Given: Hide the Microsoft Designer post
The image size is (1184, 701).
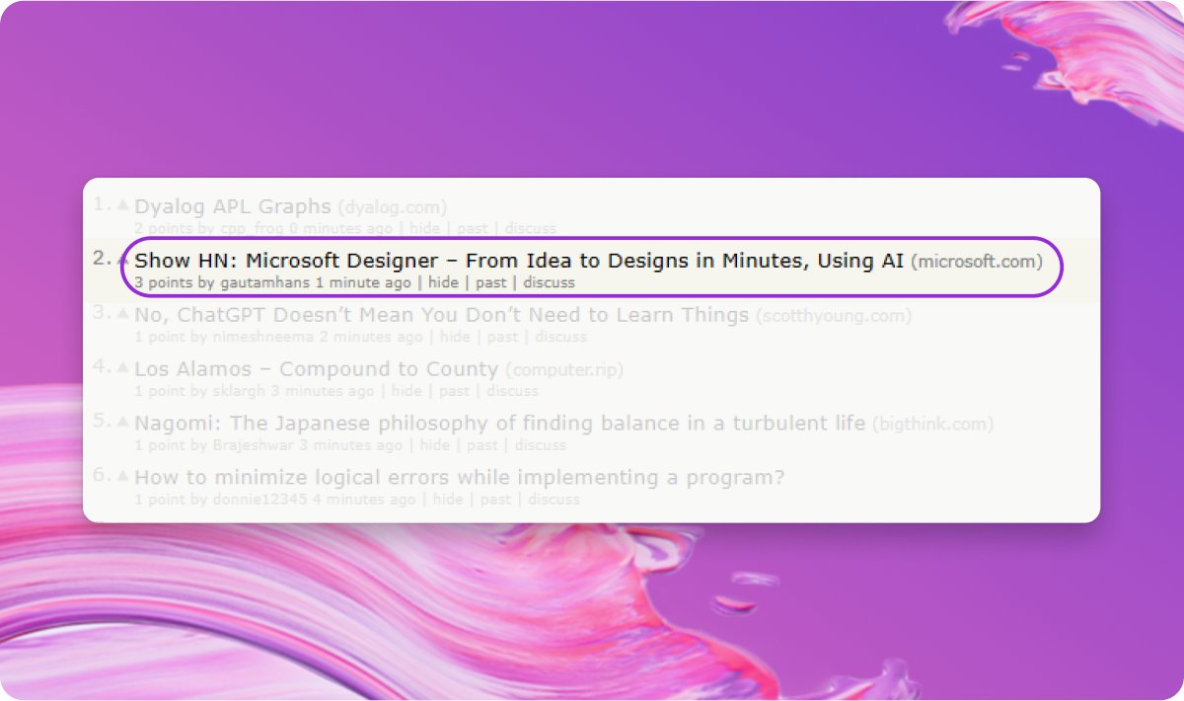Looking at the screenshot, I should coord(443,282).
